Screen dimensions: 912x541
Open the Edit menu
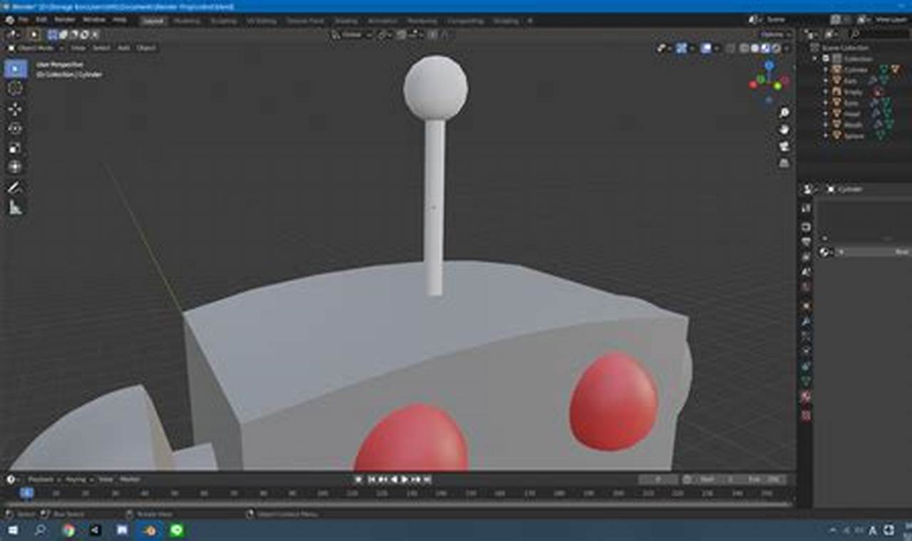point(42,20)
